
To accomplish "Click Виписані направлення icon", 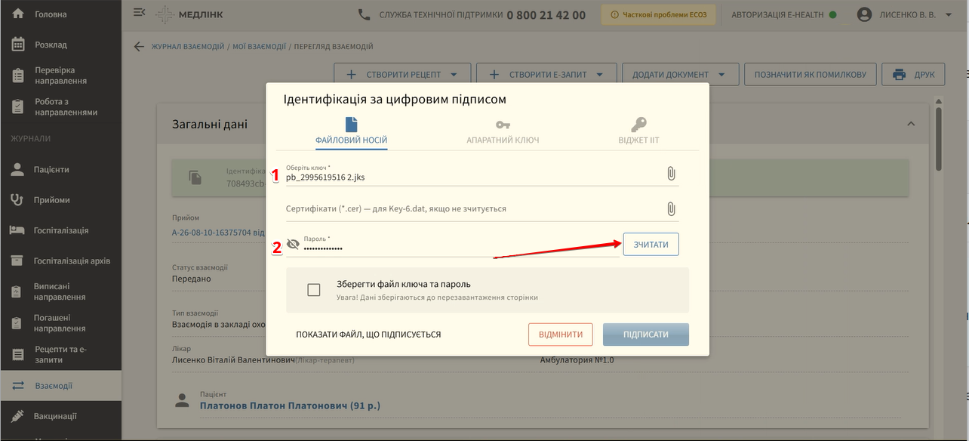I will tap(17, 291).
